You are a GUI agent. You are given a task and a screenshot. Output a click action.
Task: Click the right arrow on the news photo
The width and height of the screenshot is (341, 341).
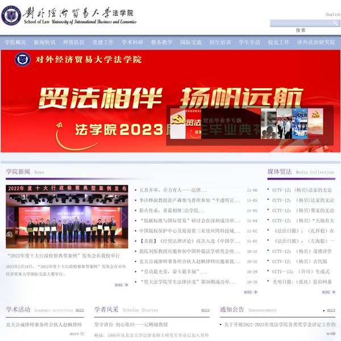[124, 217]
